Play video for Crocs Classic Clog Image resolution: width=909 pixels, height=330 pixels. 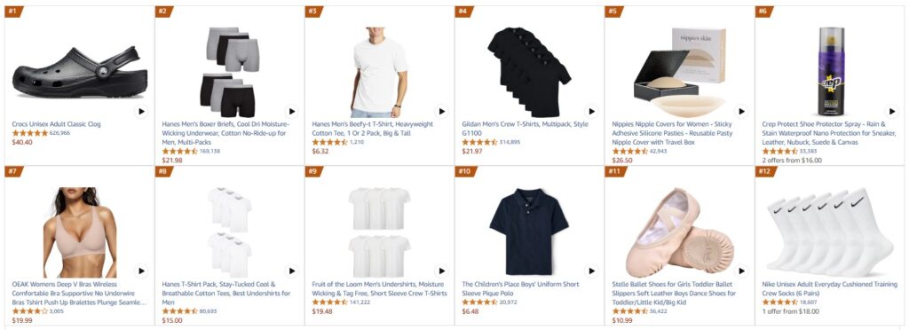click(x=141, y=111)
